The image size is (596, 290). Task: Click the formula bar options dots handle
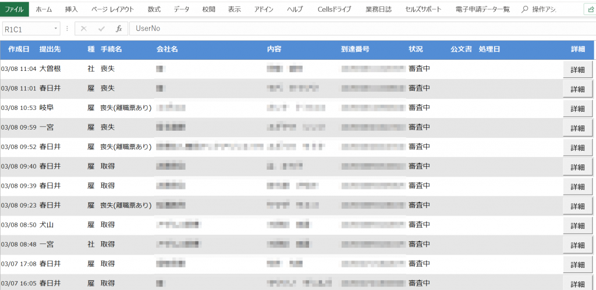(x=68, y=28)
